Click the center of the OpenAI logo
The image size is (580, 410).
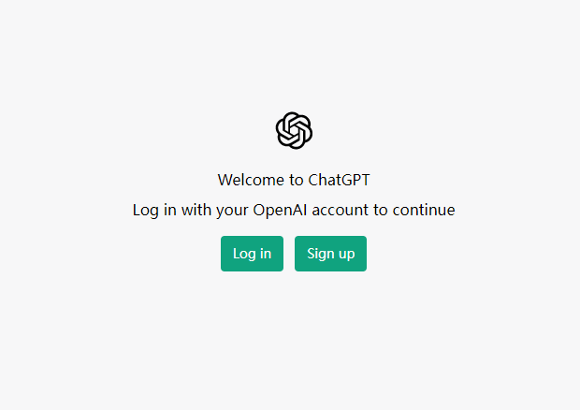pyautogui.click(x=294, y=131)
